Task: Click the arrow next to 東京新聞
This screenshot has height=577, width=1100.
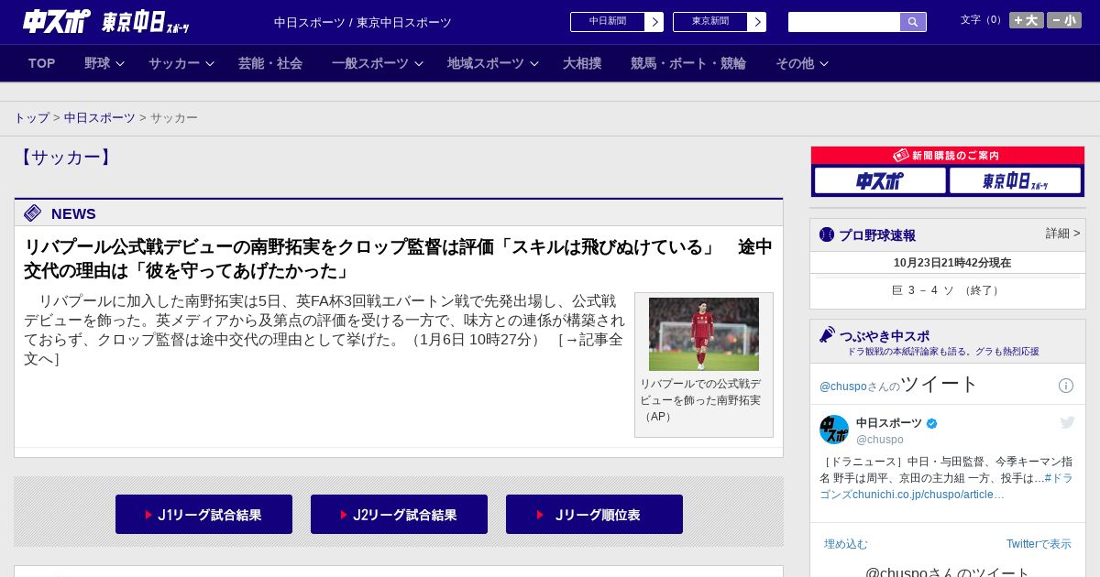Action: (757, 22)
